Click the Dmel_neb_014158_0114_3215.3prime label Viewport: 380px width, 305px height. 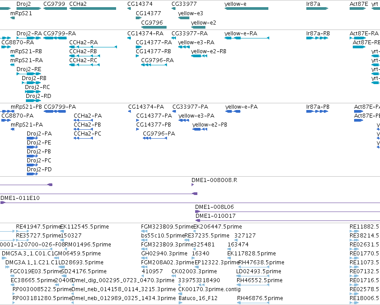click(124, 289)
